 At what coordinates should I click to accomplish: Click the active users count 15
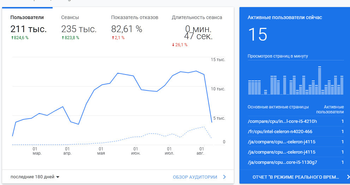257,35
